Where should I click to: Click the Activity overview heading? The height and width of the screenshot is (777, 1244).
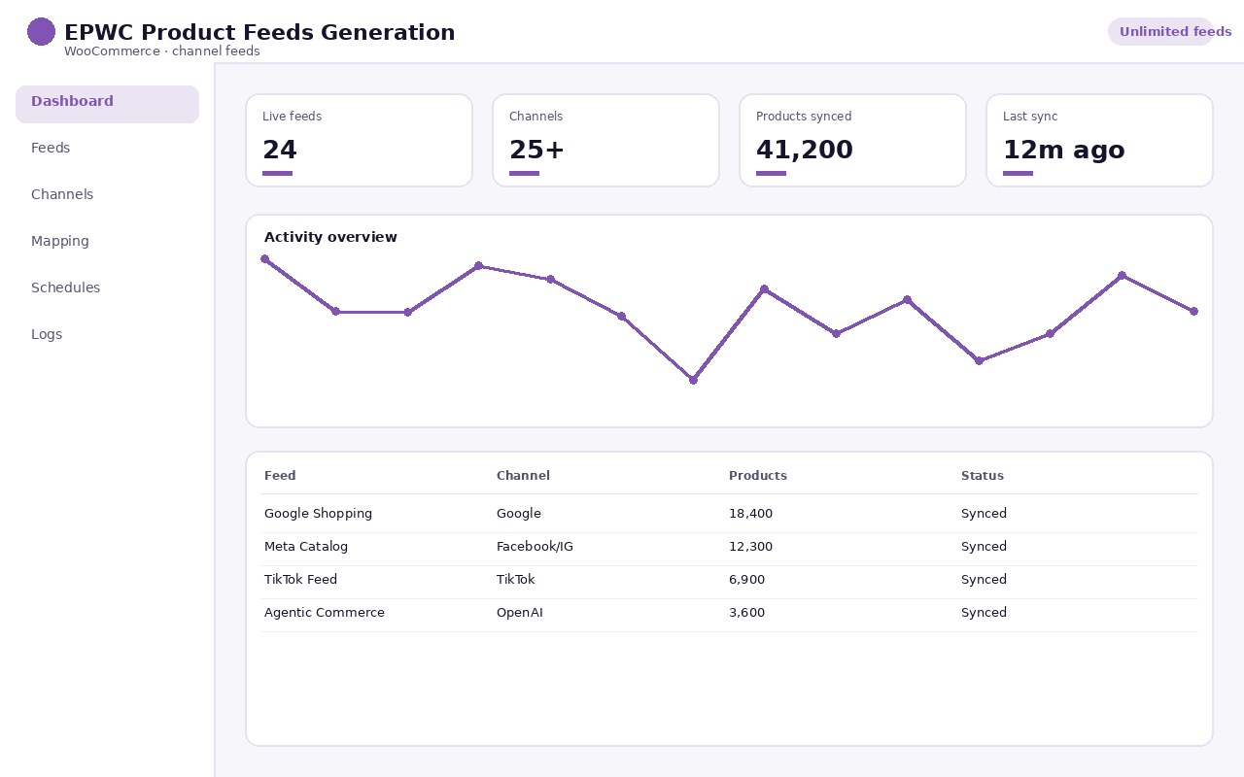click(x=330, y=237)
